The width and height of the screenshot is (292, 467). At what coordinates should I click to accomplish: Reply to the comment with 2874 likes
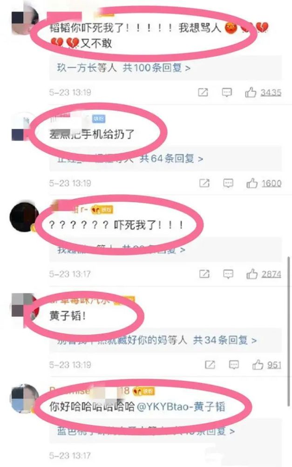tap(228, 274)
